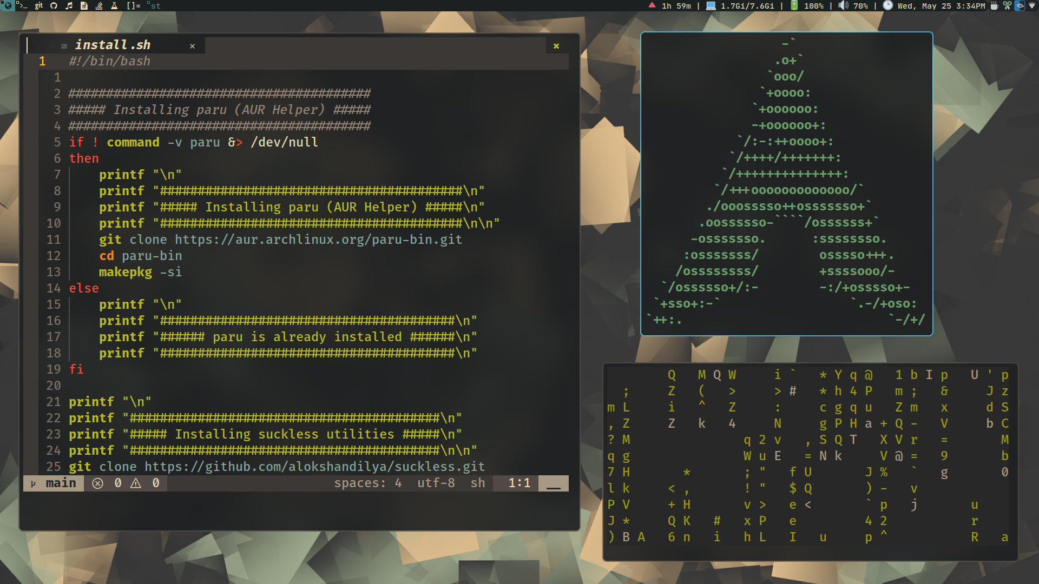Click the coffee cup tray icon
1039x584 pixels.
coord(994,5)
